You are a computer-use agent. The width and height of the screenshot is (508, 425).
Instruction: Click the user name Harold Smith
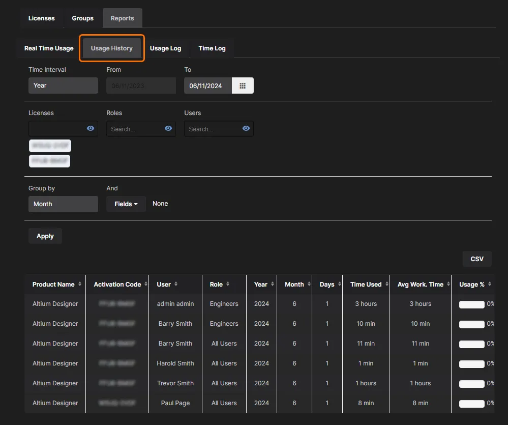[x=175, y=363]
